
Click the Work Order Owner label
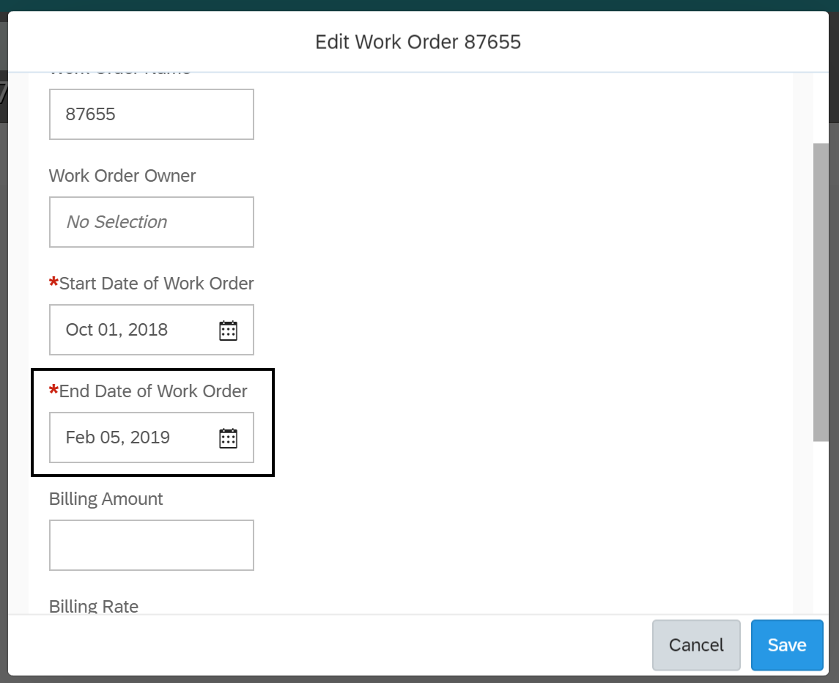122,176
